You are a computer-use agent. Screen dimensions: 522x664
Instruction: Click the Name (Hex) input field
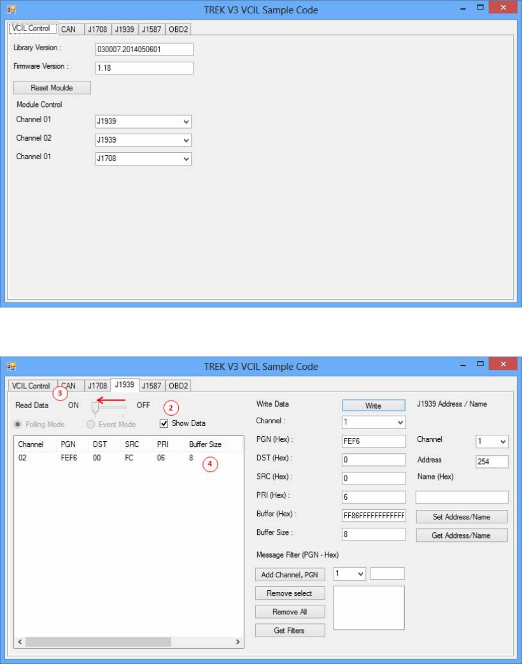[x=462, y=497]
